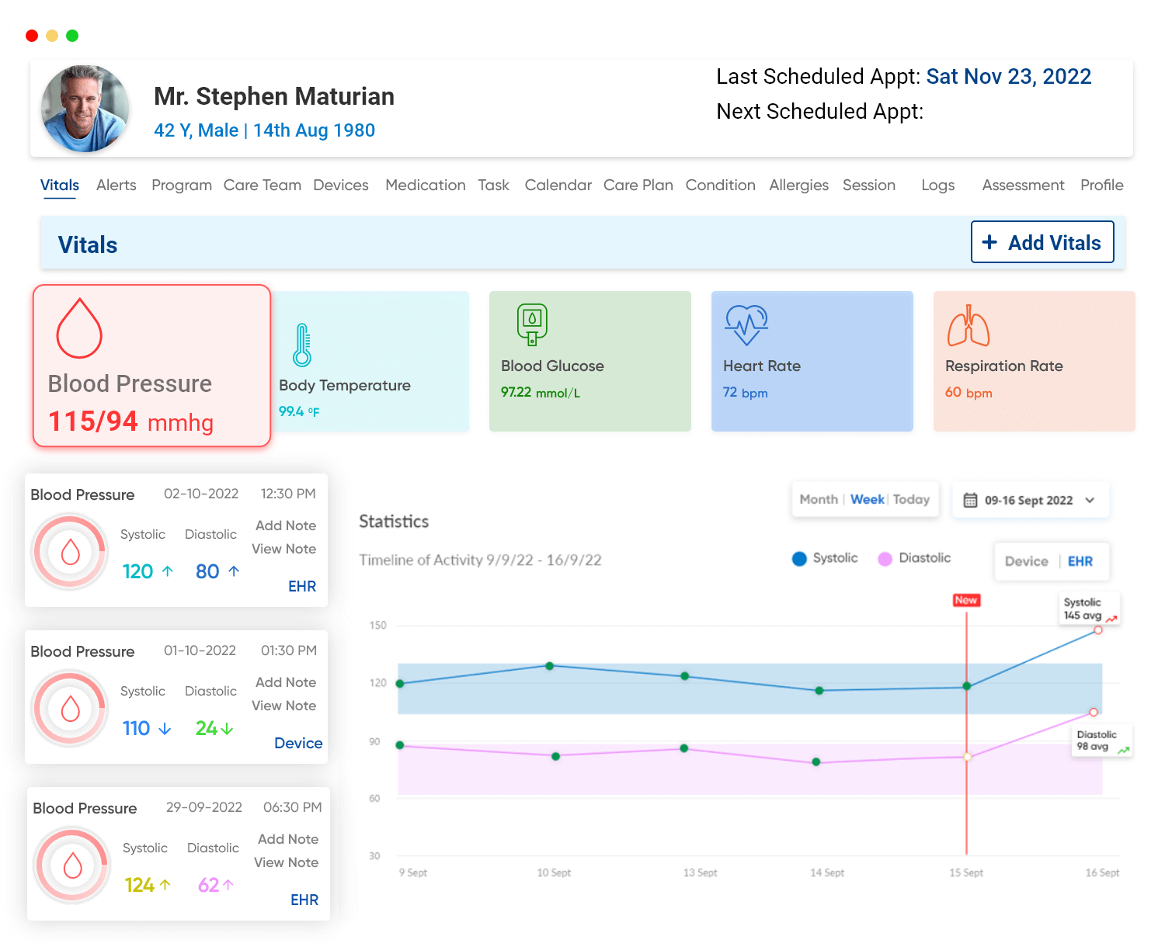This screenshot has height=947, width=1165.
Task: Open the Care Plan tab
Action: pyautogui.click(x=638, y=185)
